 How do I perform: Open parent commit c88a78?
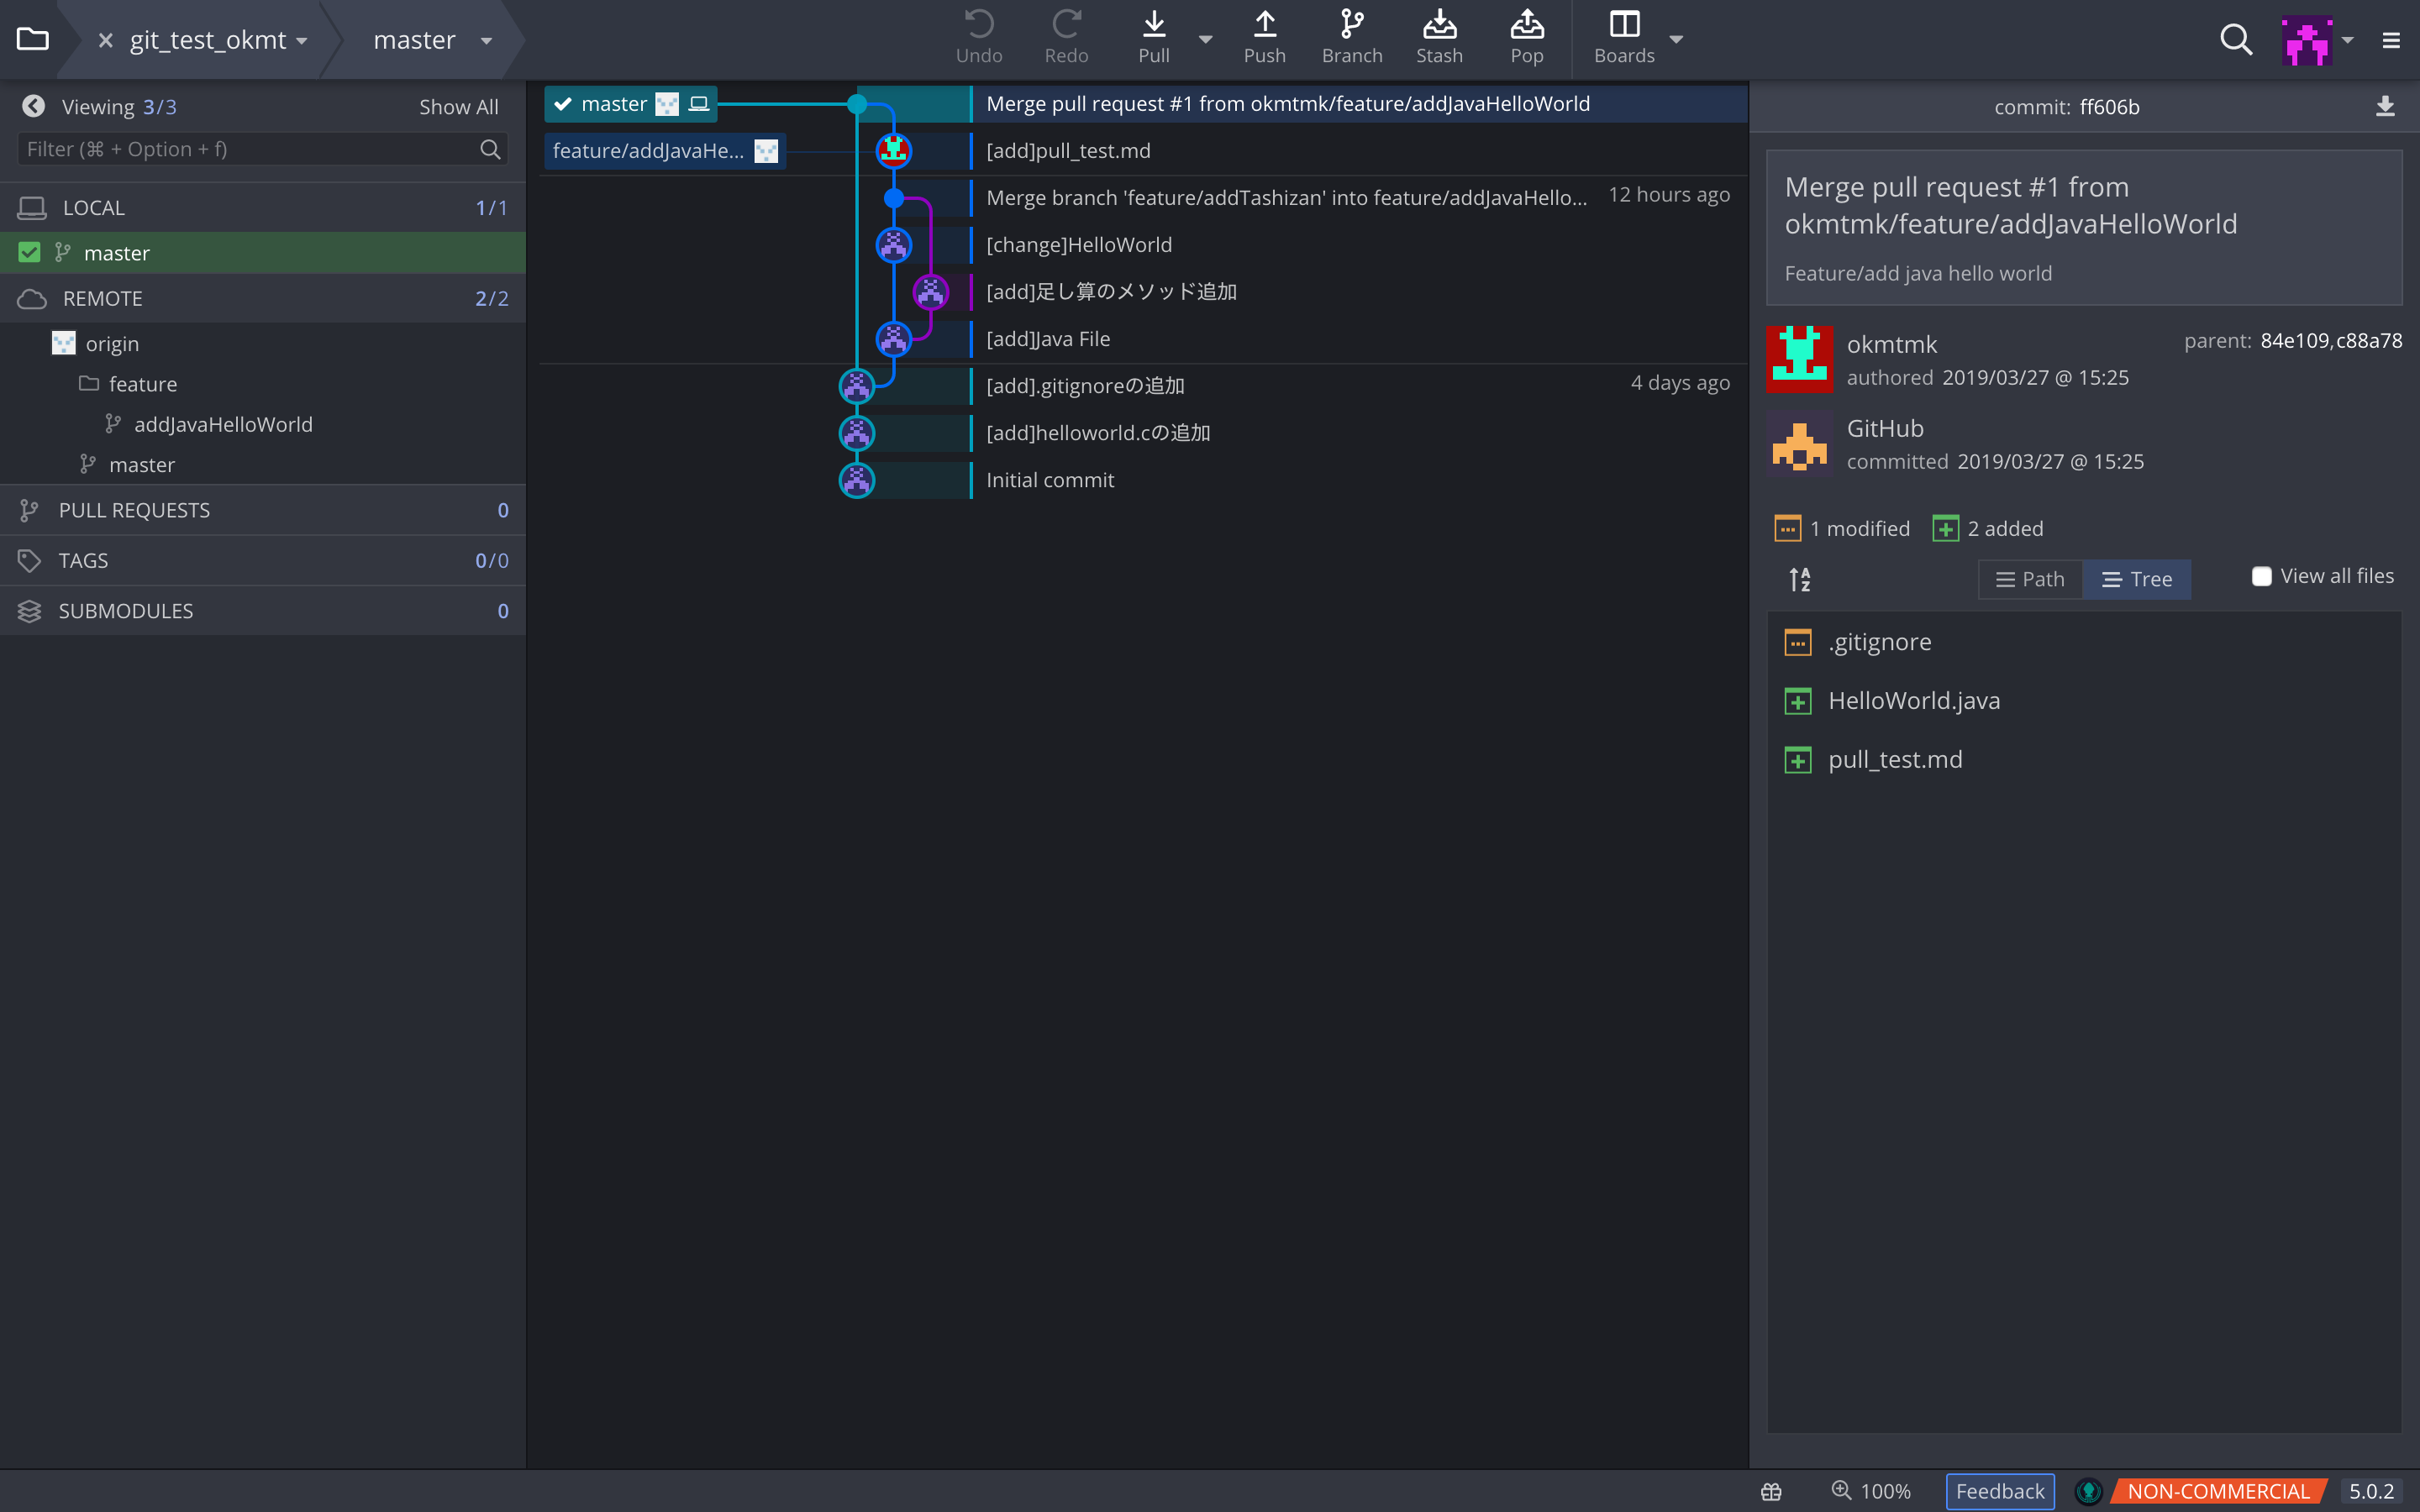pos(2369,340)
